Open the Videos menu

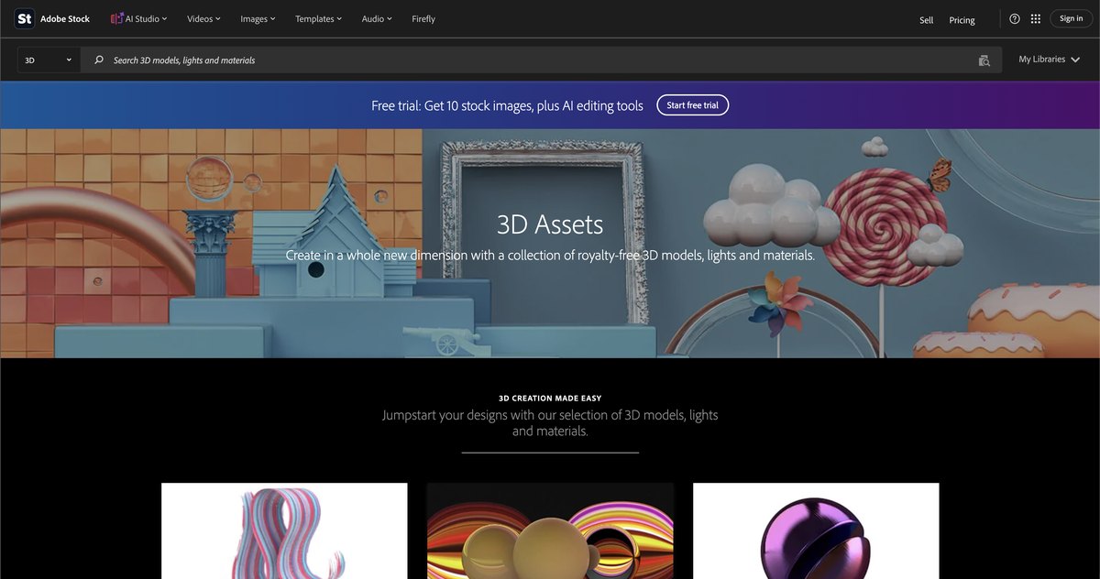pyautogui.click(x=203, y=18)
